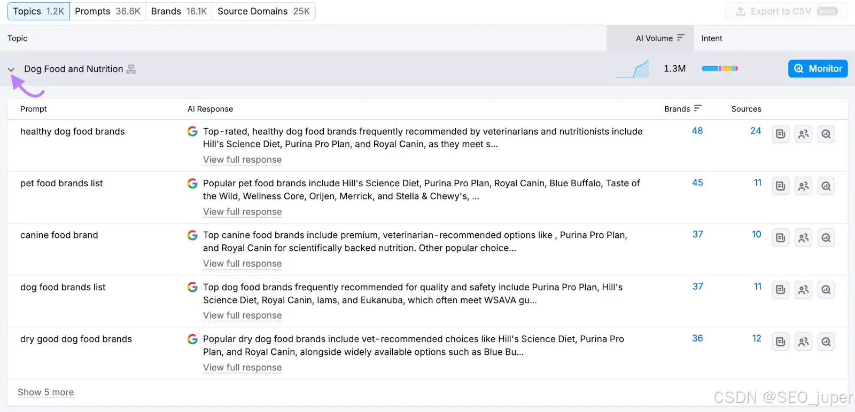The width and height of the screenshot is (855, 412).
Task: Click the intent distribution color bar
Action: click(x=720, y=68)
